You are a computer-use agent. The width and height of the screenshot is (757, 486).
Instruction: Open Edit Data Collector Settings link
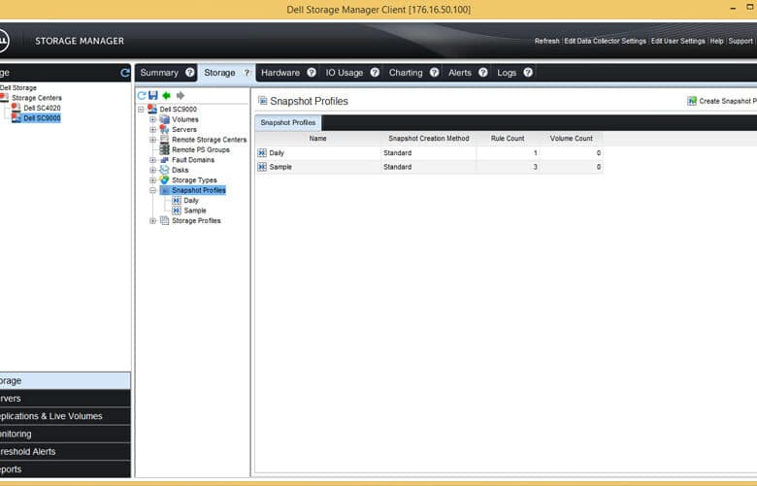tap(605, 41)
